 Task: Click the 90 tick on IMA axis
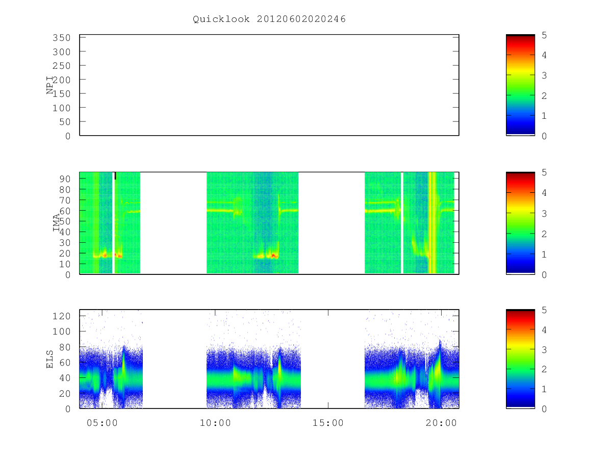coord(64,178)
